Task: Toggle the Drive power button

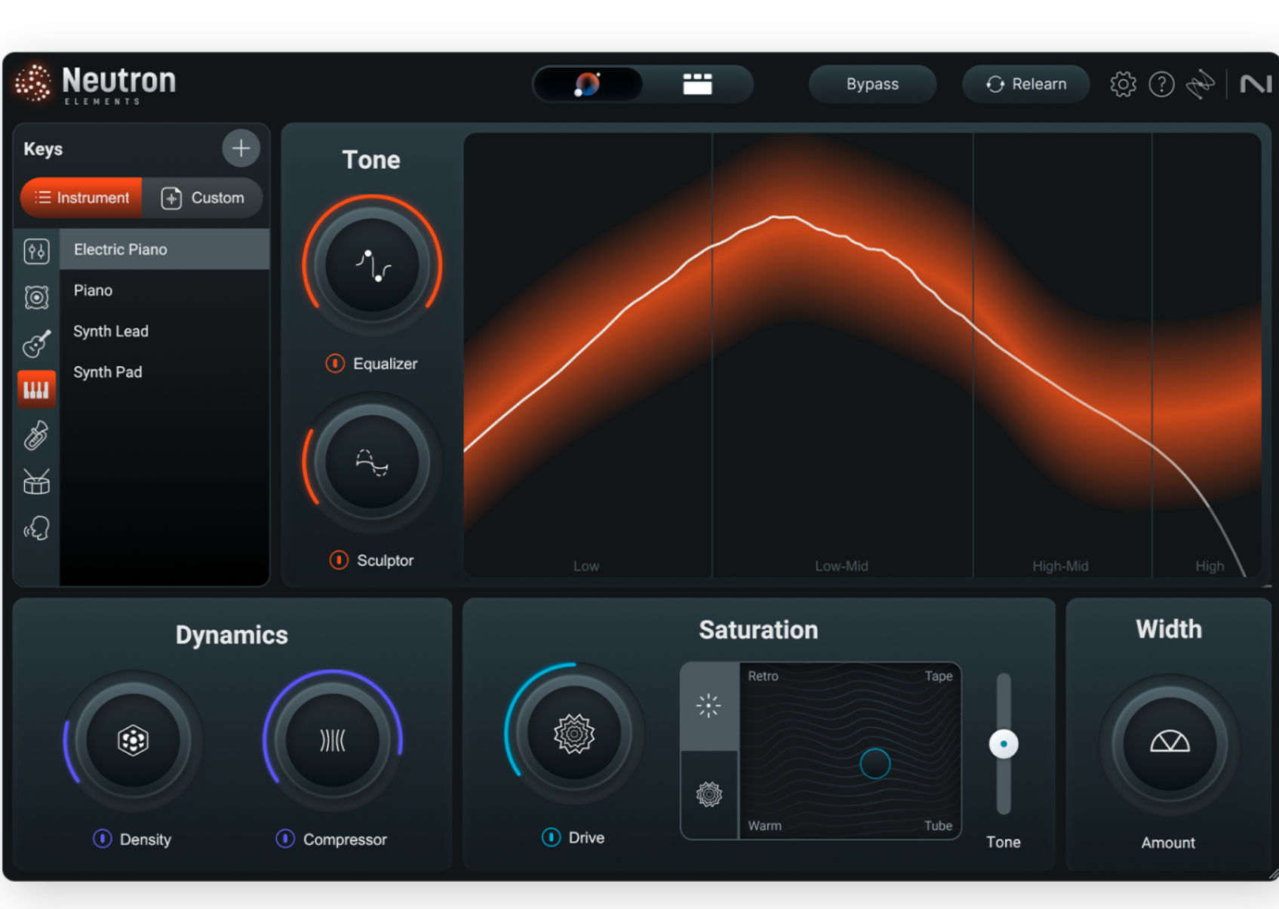Action: [x=551, y=837]
